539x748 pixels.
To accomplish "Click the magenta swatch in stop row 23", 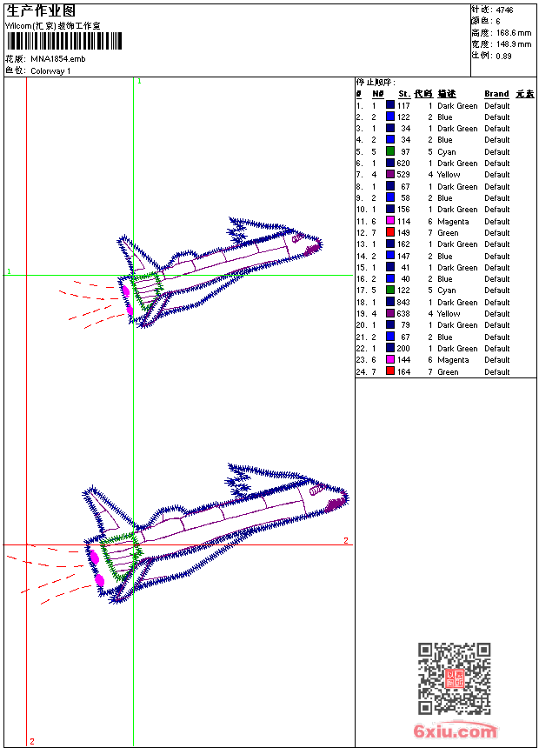I will [390, 360].
